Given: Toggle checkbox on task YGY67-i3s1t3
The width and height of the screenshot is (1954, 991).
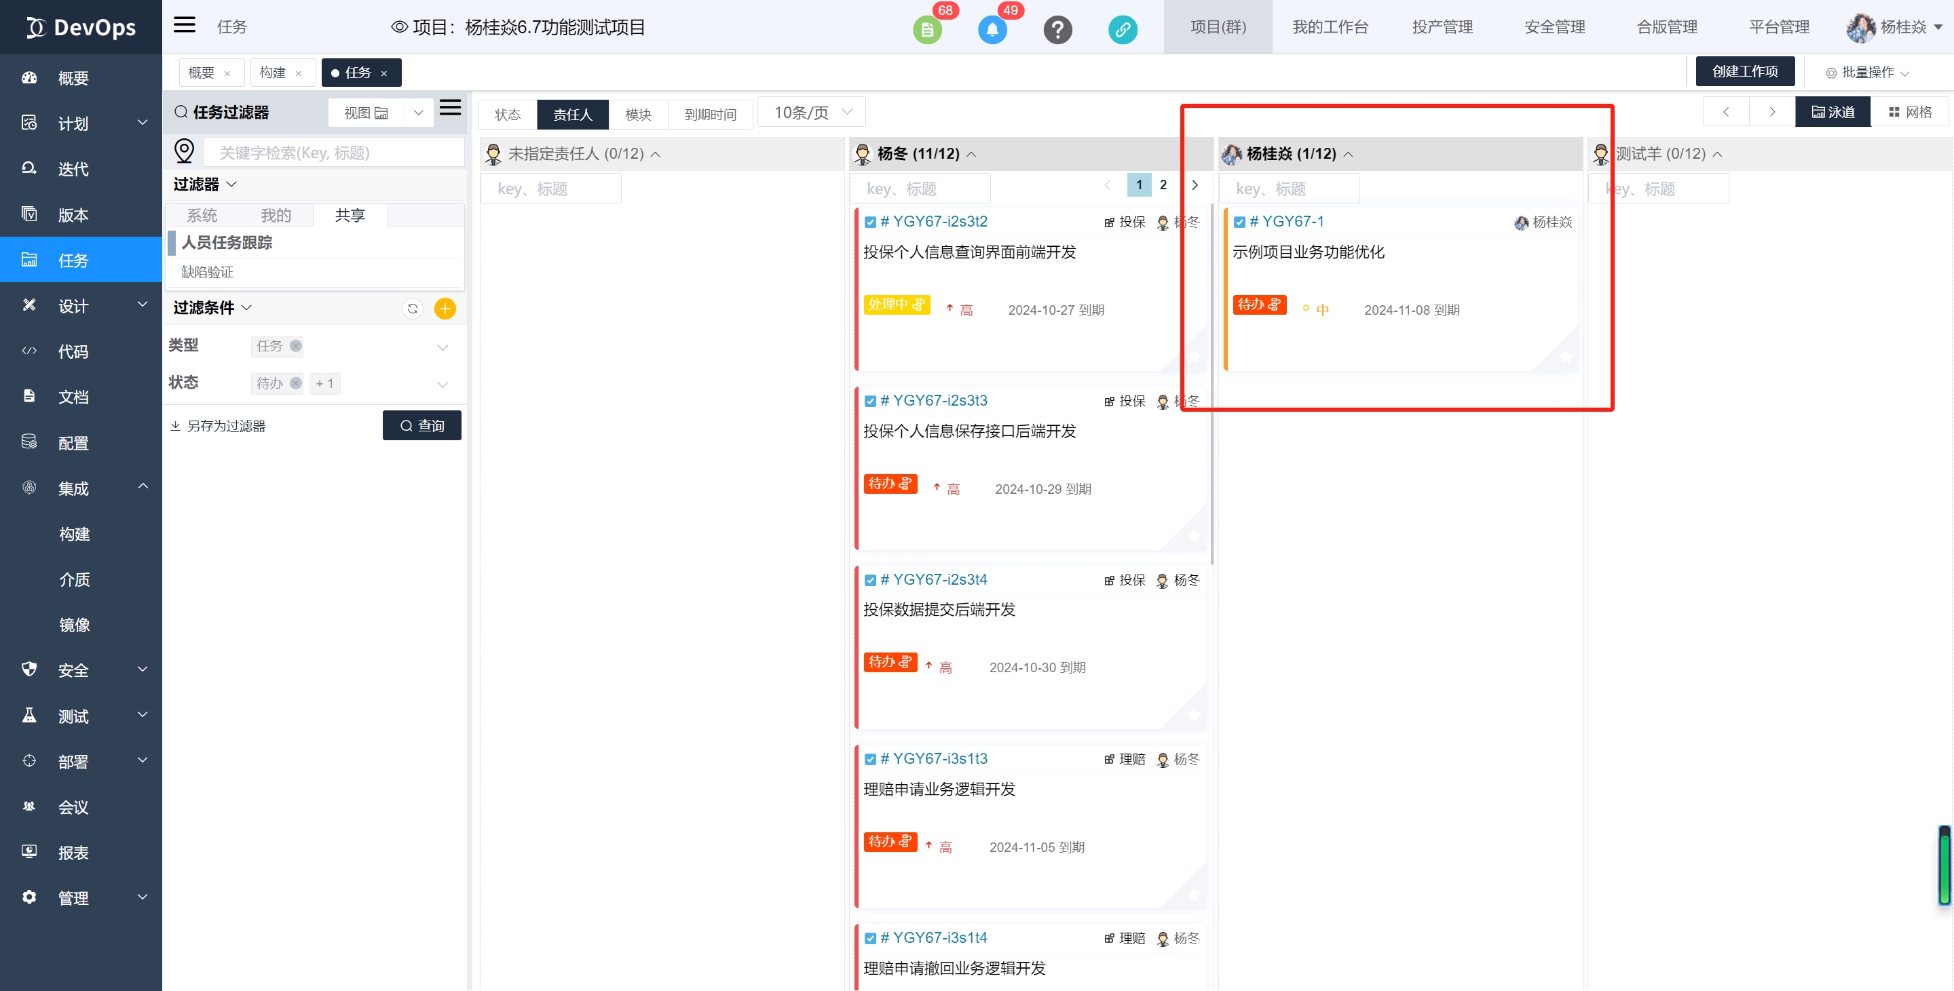Looking at the screenshot, I should (x=870, y=759).
